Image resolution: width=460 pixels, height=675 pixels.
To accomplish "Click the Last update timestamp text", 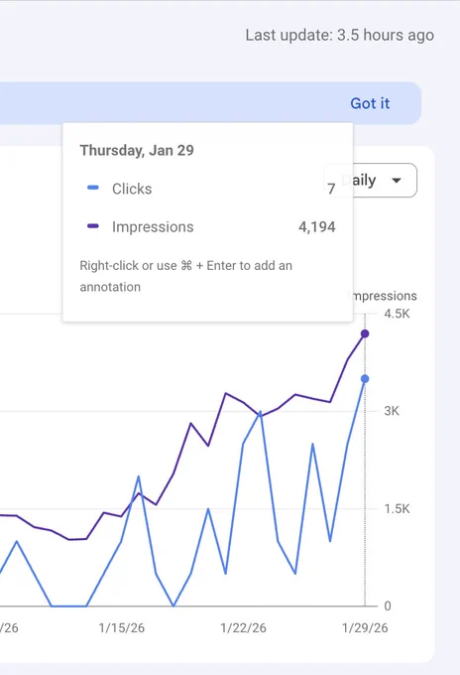I will 340,35.
